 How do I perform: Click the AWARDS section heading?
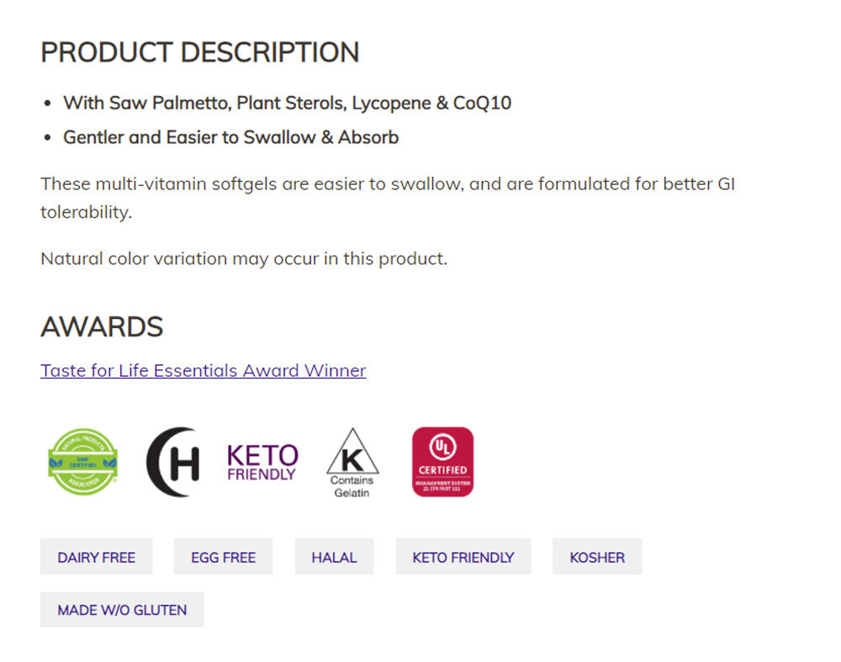point(102,326)
